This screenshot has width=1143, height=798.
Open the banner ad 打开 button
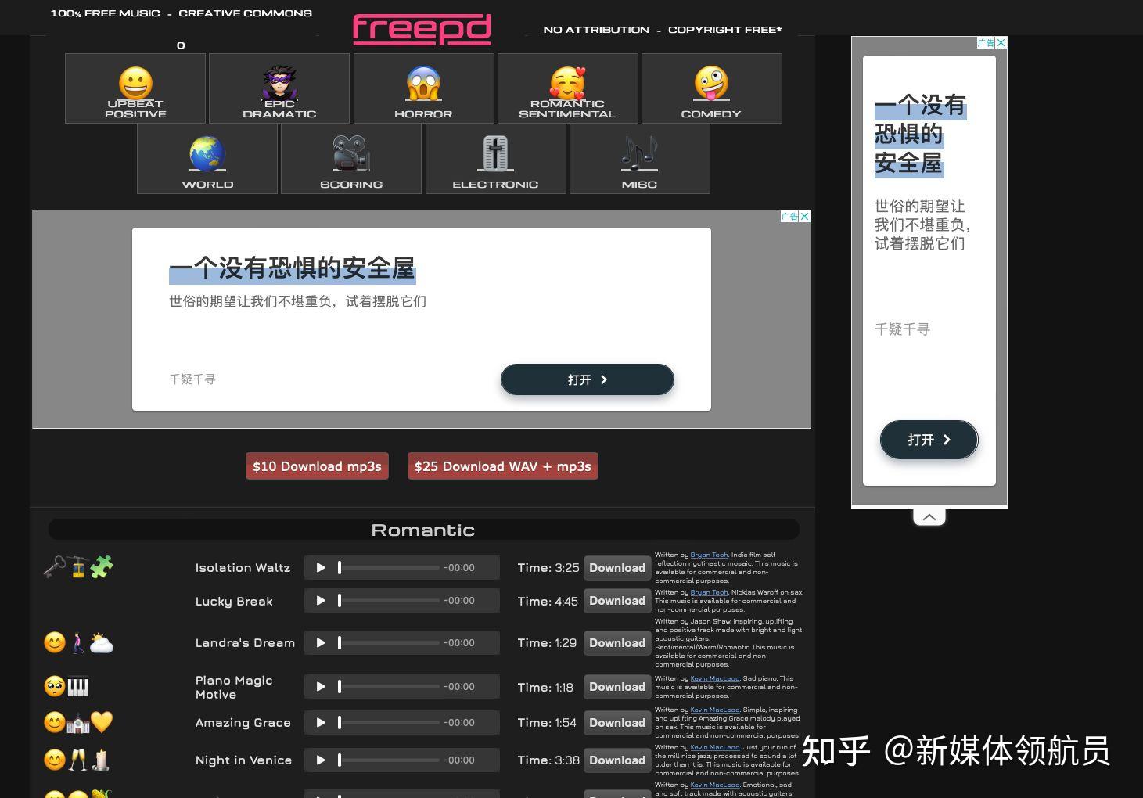pyautogui.click(x=588, y=379)
